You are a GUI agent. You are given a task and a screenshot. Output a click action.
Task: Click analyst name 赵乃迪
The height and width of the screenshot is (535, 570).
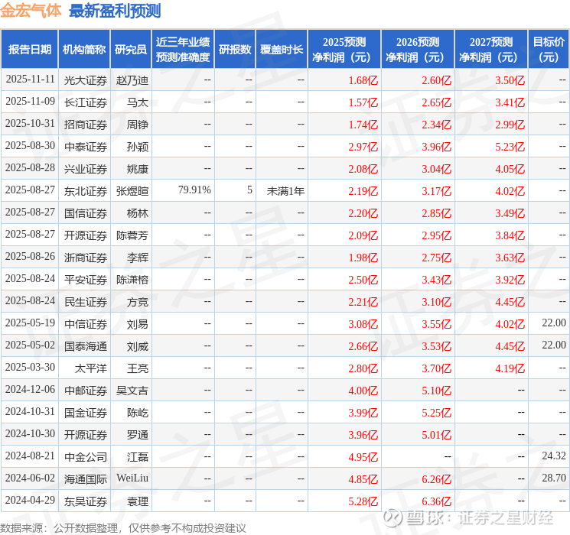coord(132,80)
